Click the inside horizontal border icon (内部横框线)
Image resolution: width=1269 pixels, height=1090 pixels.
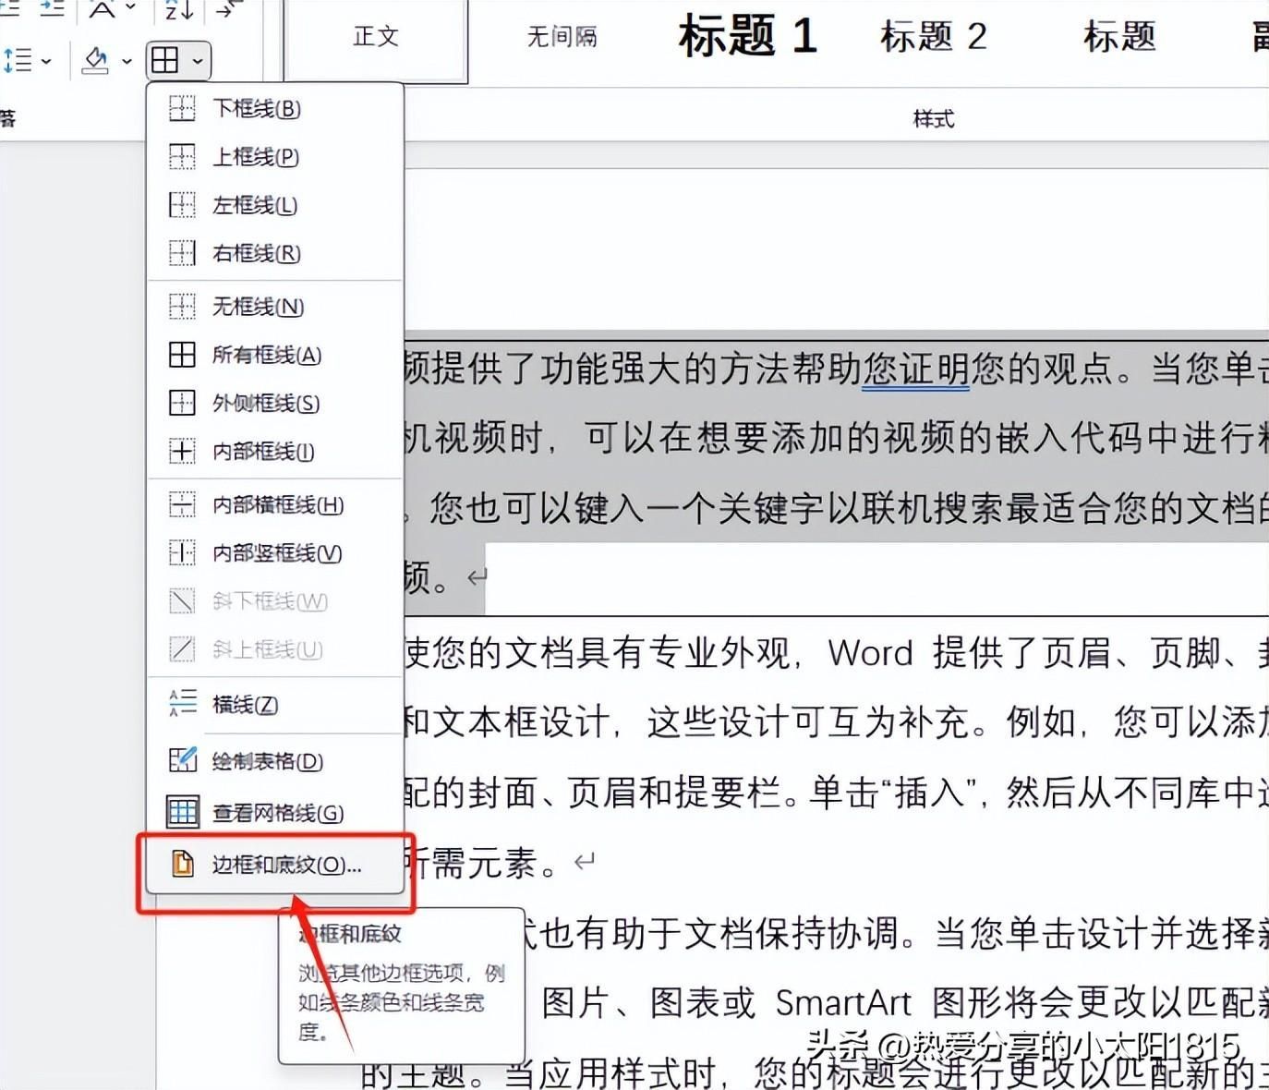(182, 504)
